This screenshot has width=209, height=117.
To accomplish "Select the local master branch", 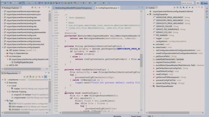I will [x=17, y=89].
